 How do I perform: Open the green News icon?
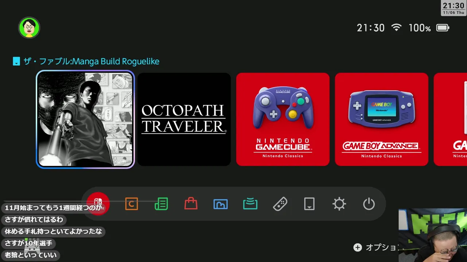pyautogui.click(x=161, y=204)
